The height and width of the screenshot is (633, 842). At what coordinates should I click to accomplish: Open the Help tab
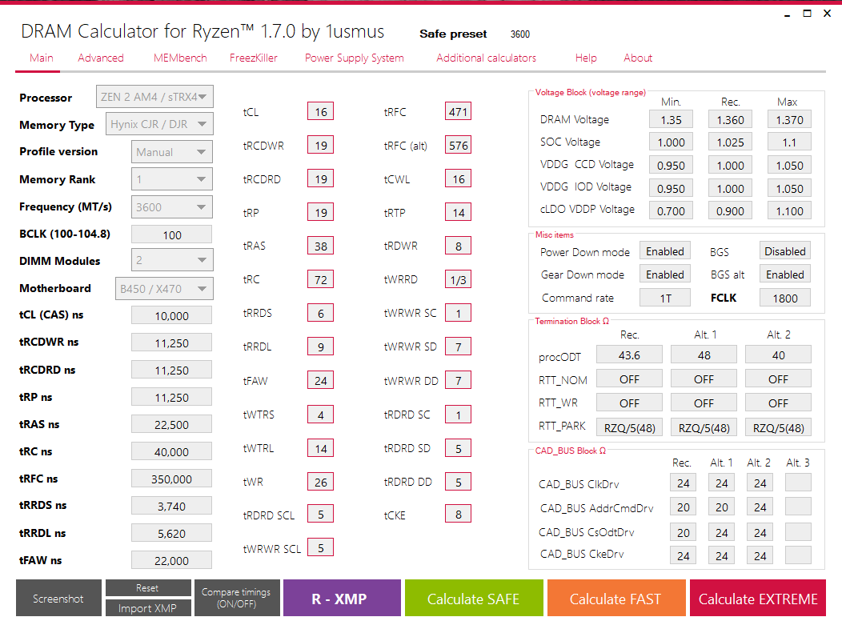(586, 58)
